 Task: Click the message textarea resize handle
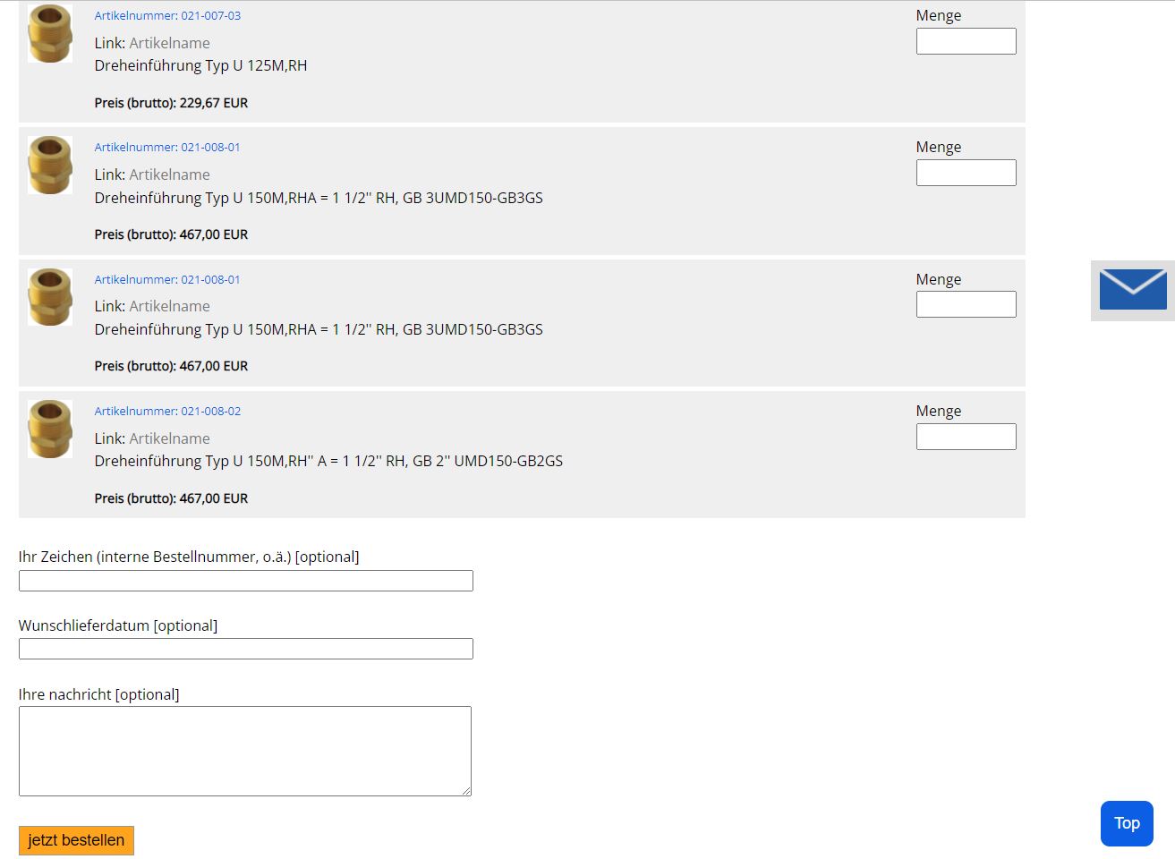[465, 790]
